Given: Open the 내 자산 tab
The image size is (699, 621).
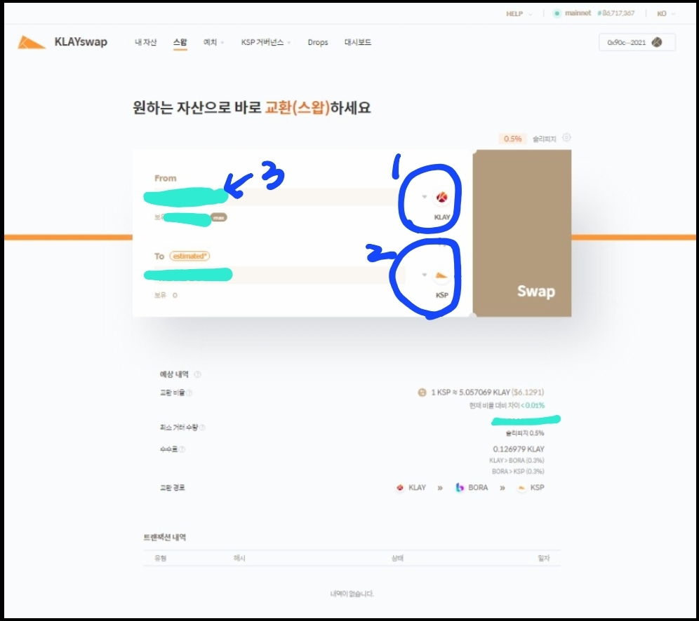Looking at the screenshot, I should 146,42.
